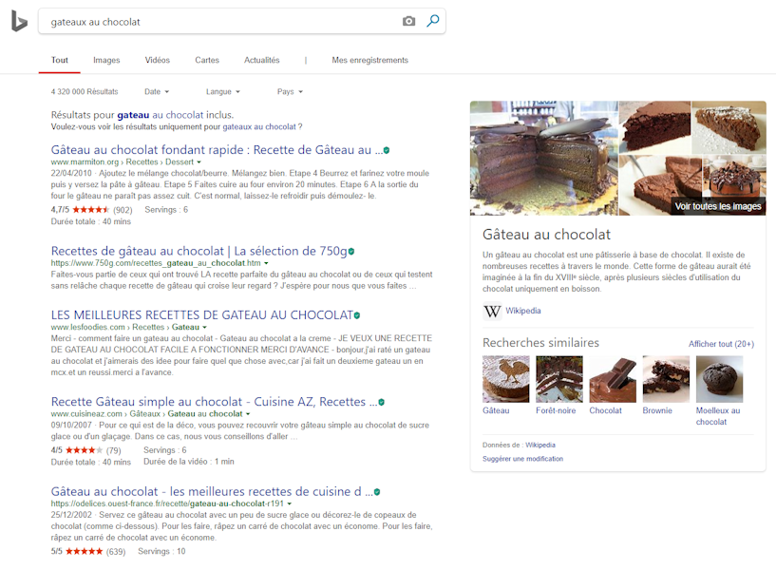Open the 'Brownie' text link
Screen dimensions: 776x570
657,410
